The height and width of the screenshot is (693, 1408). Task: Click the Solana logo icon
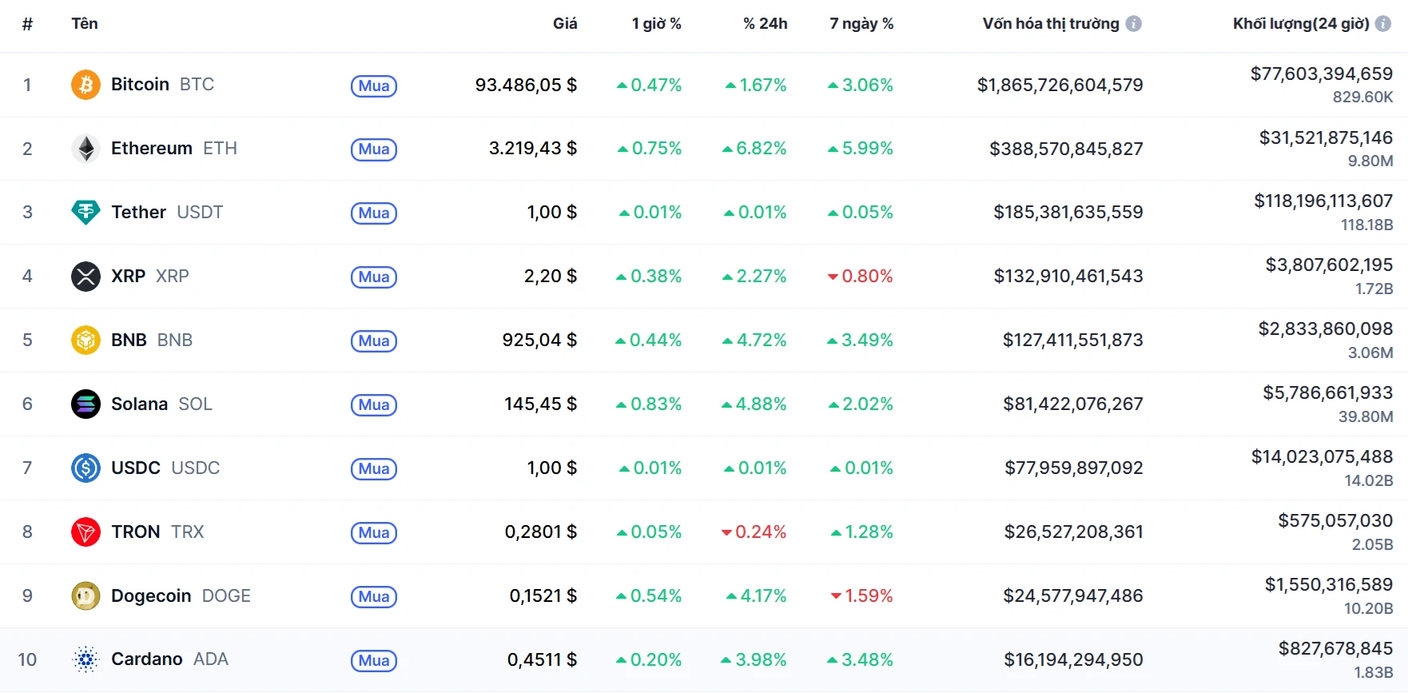(x=86, y=404)
